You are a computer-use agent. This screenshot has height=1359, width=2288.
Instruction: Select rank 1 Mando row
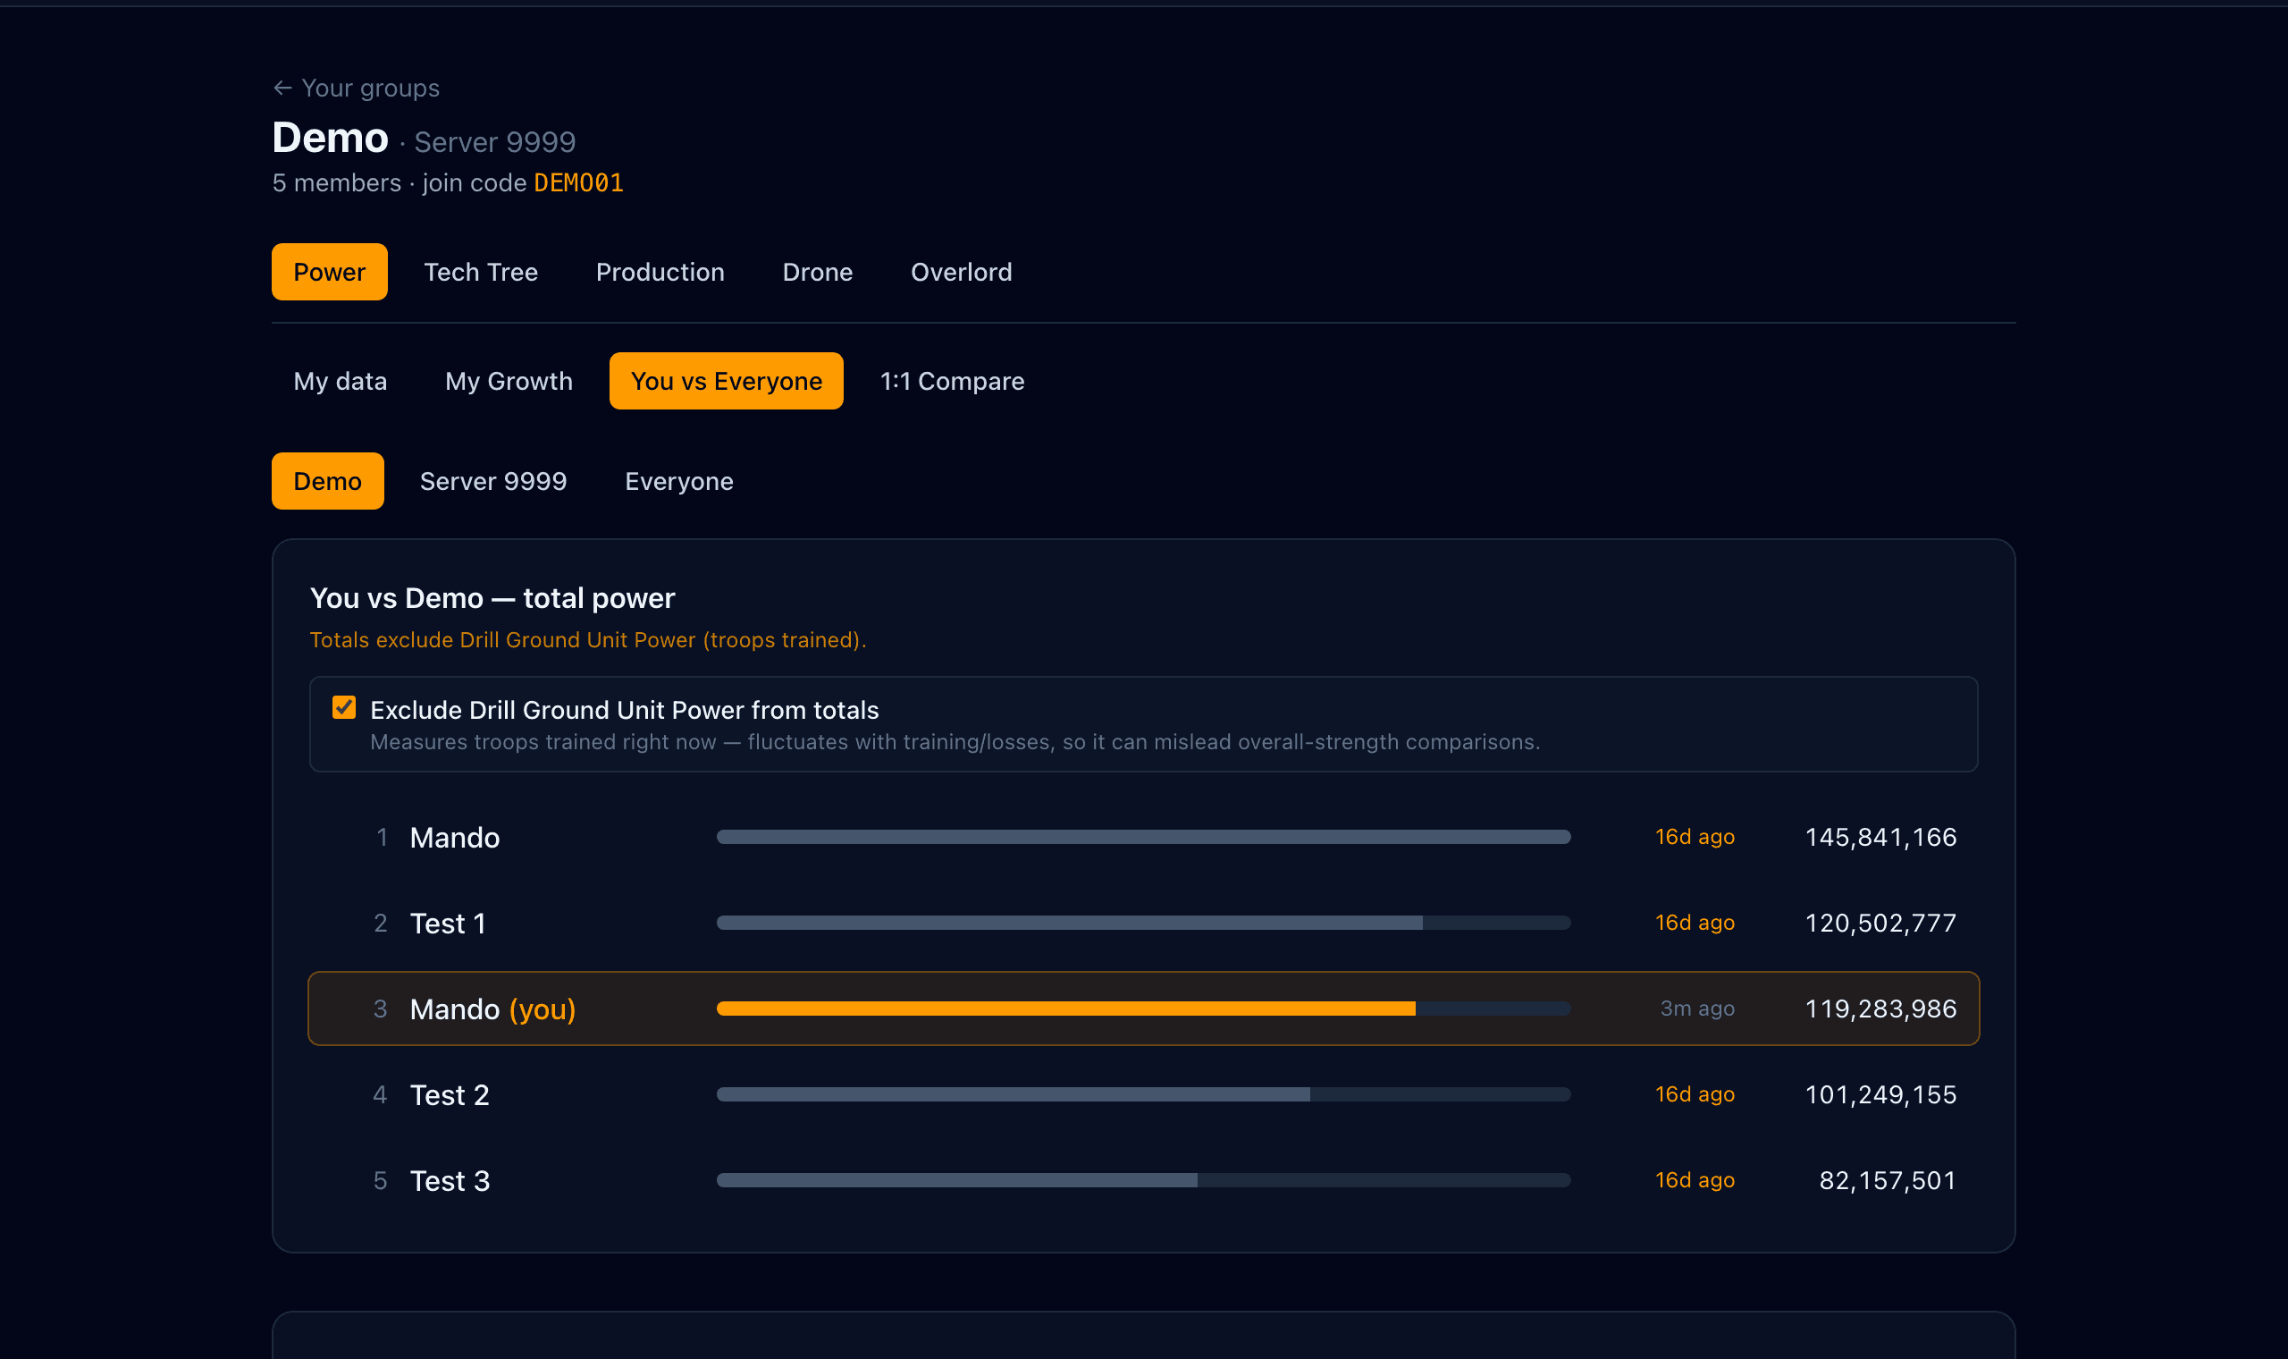point(1143,837)
